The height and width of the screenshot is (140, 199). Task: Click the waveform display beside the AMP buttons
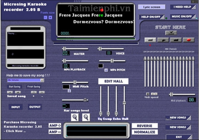point(96,131)
